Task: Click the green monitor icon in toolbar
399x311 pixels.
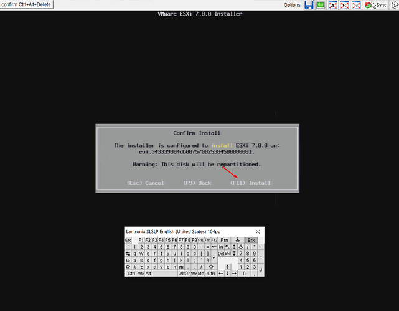Action: click(320, 5)
